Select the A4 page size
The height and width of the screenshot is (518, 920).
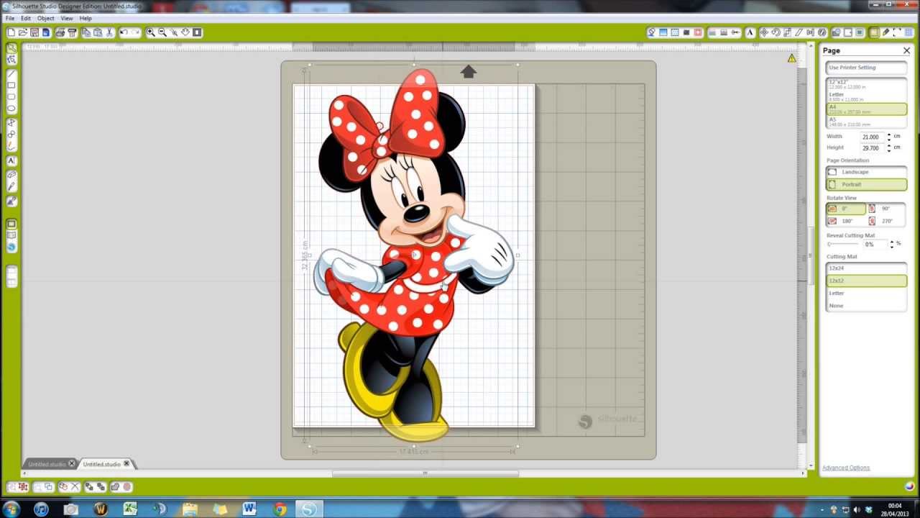(x=866, y=109)
